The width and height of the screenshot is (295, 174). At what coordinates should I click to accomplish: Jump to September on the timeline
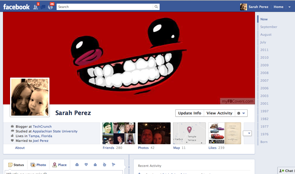269,27
